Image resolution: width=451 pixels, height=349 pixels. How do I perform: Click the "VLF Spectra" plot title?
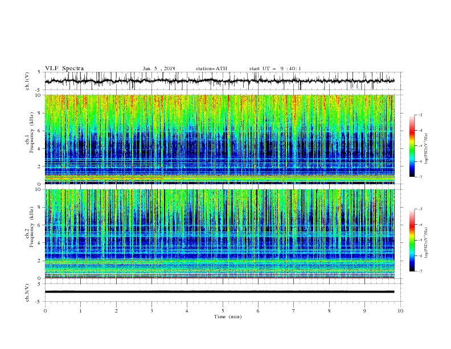[x=64, y=68]
